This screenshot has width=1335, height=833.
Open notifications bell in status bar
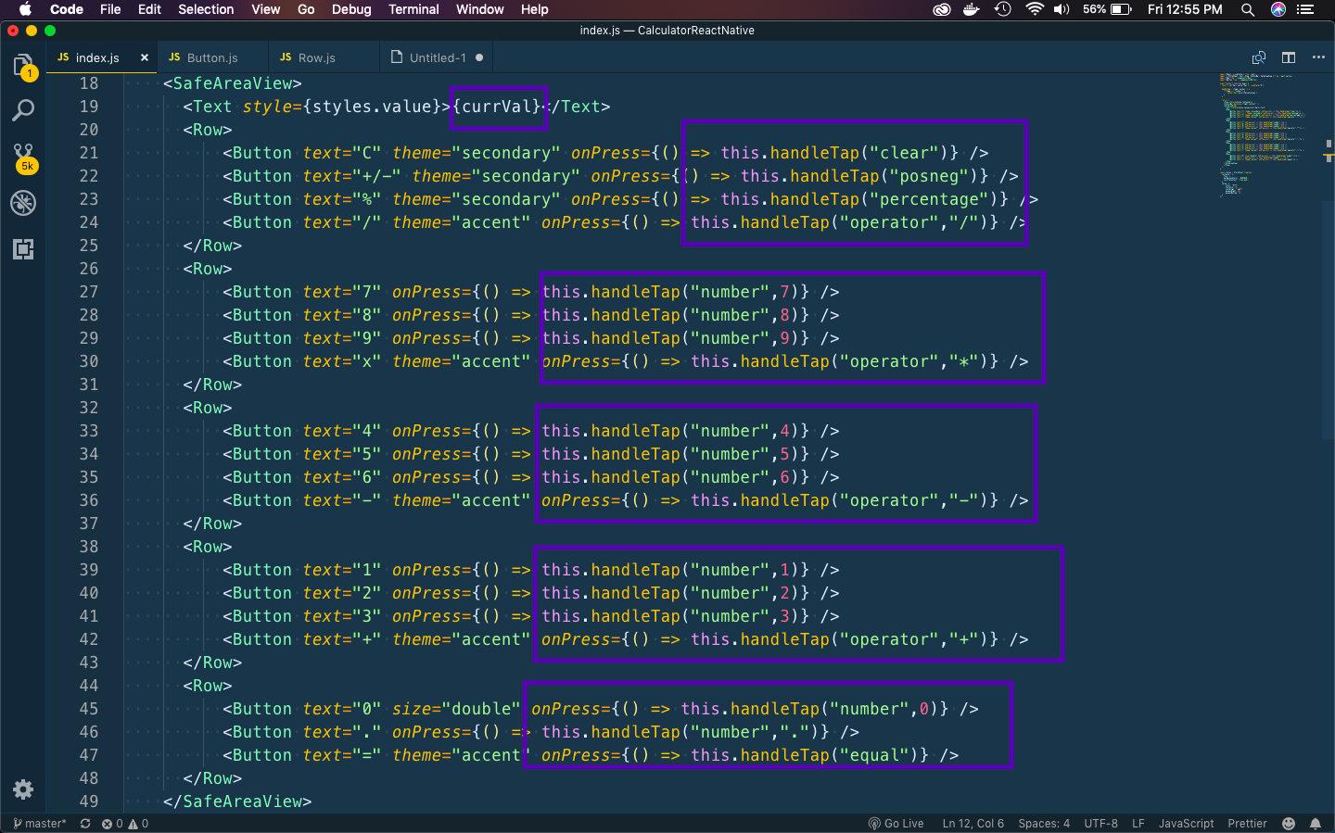[1316, 823]
